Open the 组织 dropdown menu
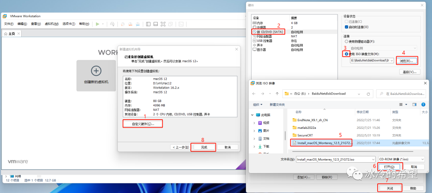The width and height of the screenshot is (432, 193). tap(258, 104)
